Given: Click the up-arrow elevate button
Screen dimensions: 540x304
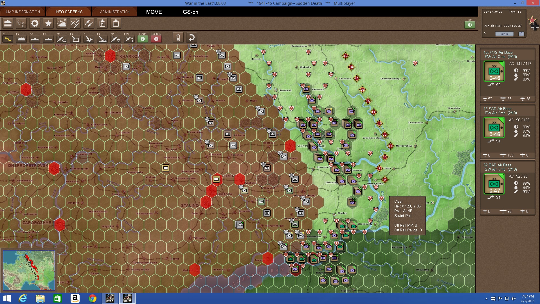Looking at the screenshot, I should click(x=178, y=37).
